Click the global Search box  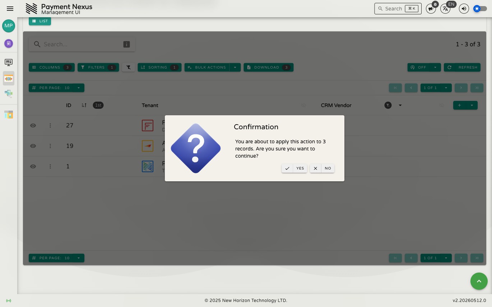398,9
